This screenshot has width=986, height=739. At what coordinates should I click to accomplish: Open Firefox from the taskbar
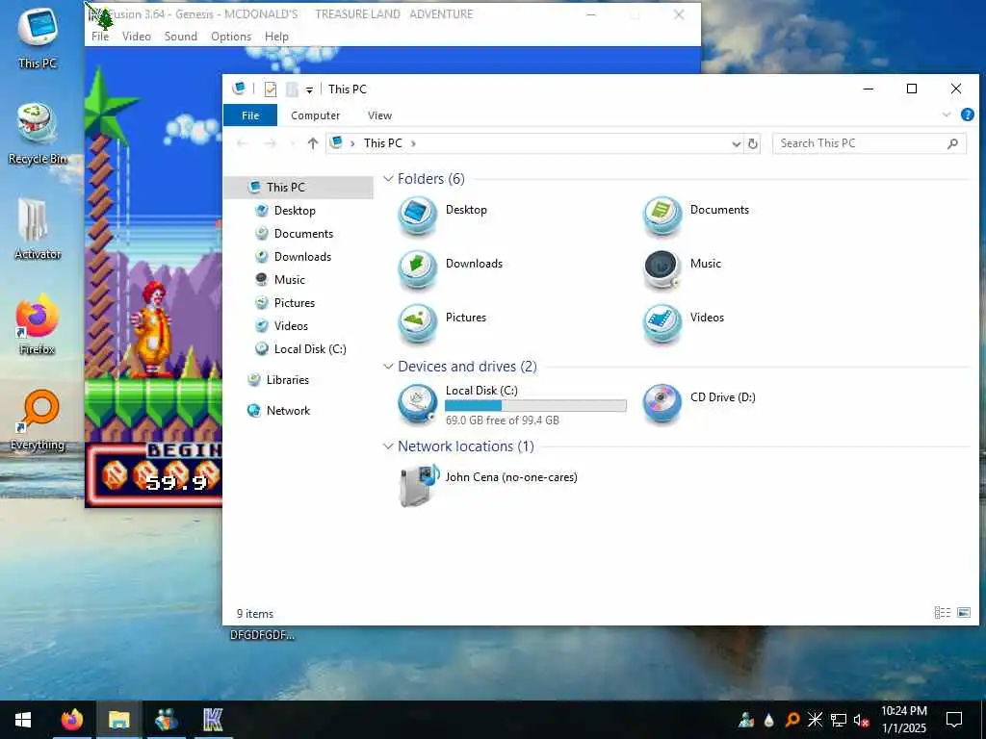[71, 720]
